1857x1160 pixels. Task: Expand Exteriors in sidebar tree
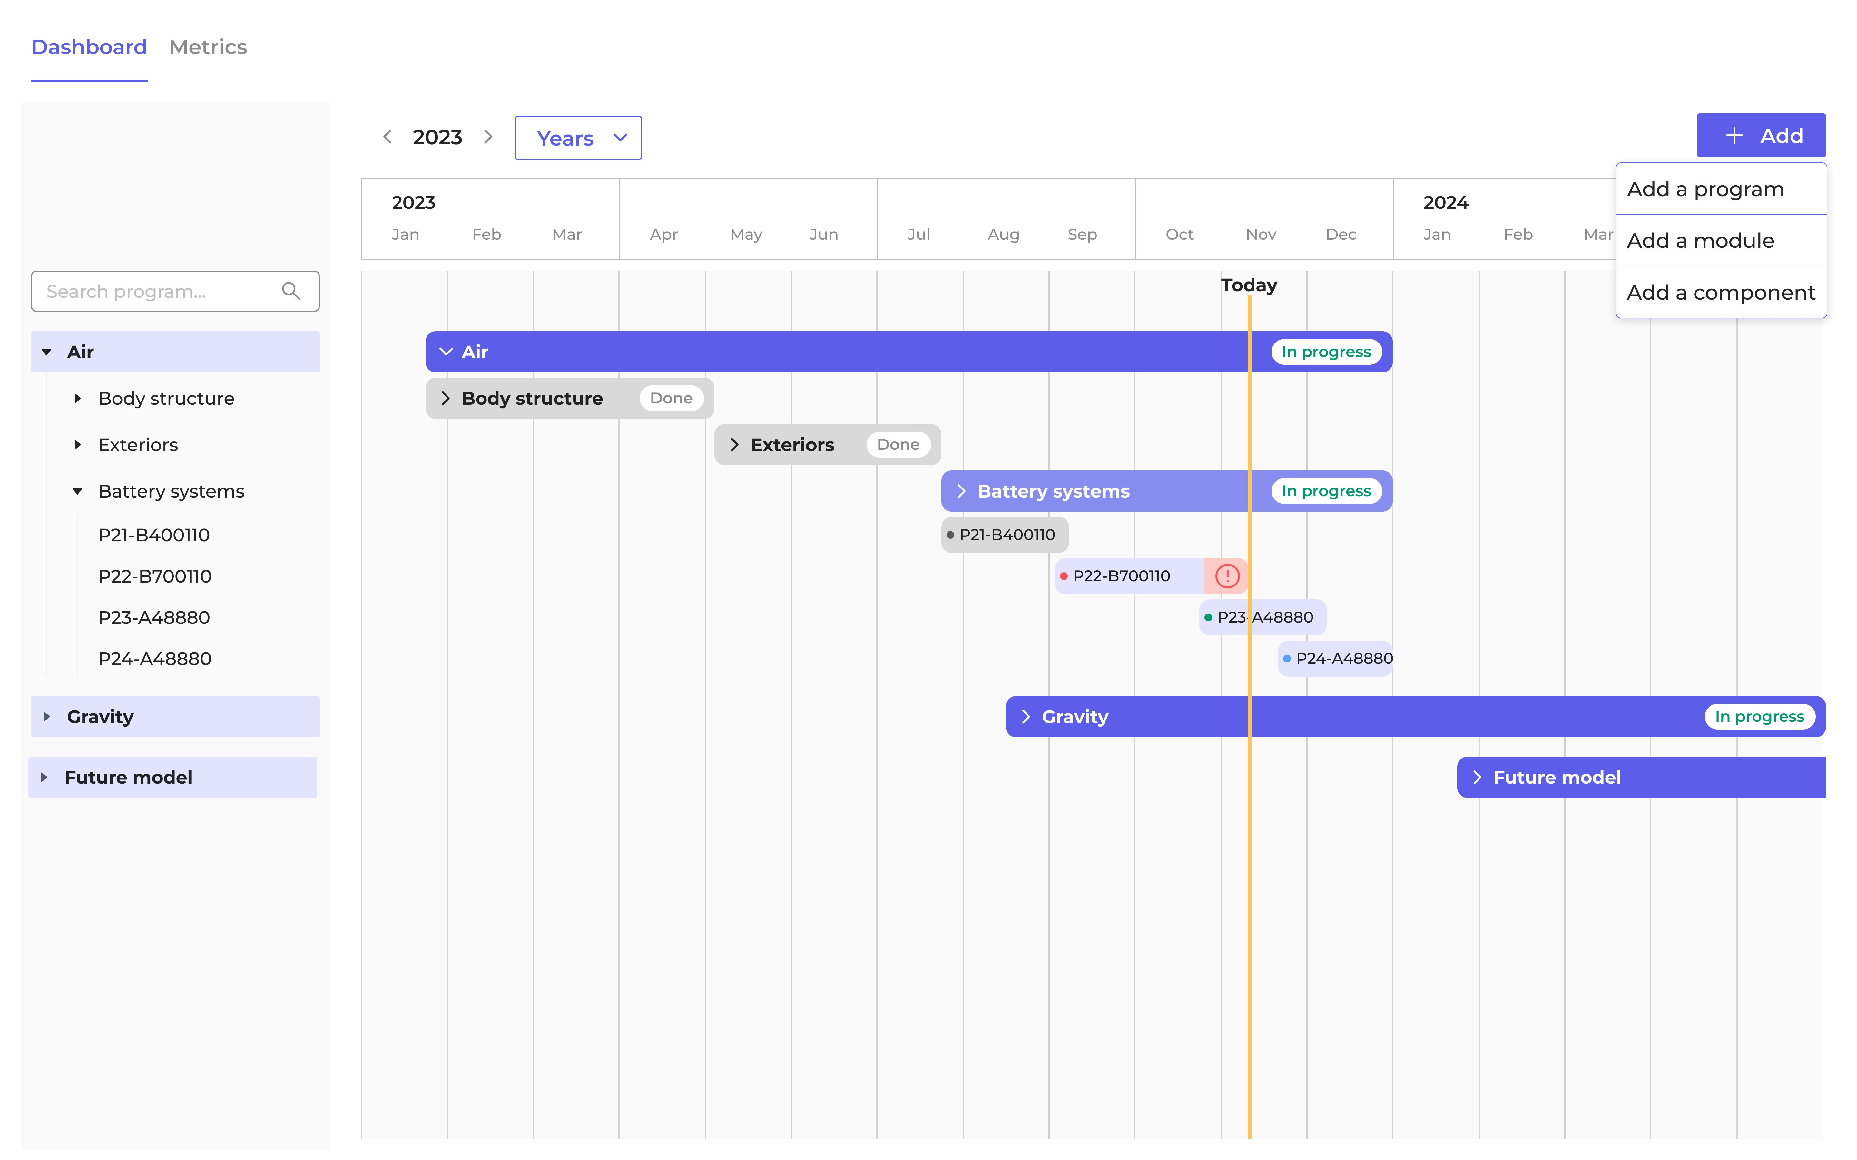pos(77,445)
